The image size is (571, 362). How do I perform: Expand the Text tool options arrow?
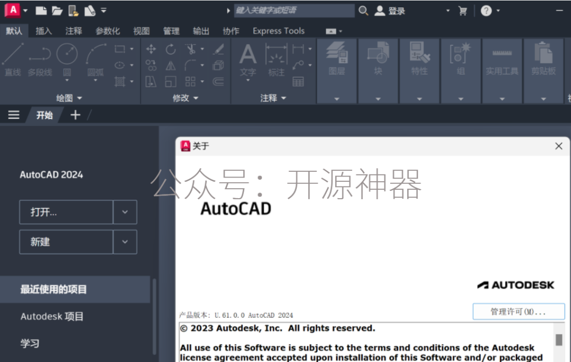tap(248, 80)
